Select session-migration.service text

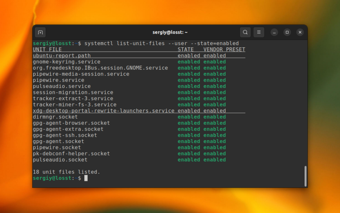[73, 92]
